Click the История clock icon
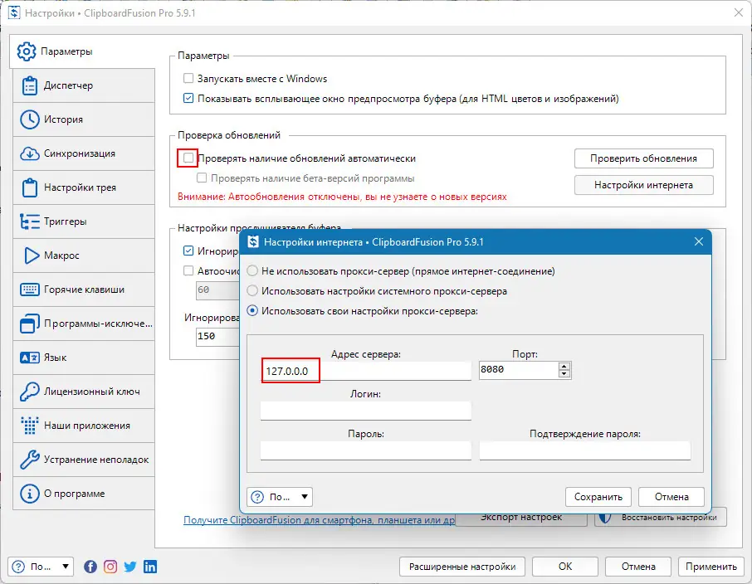The width and height of the screenshot is (752, 584). coord(30,119)
